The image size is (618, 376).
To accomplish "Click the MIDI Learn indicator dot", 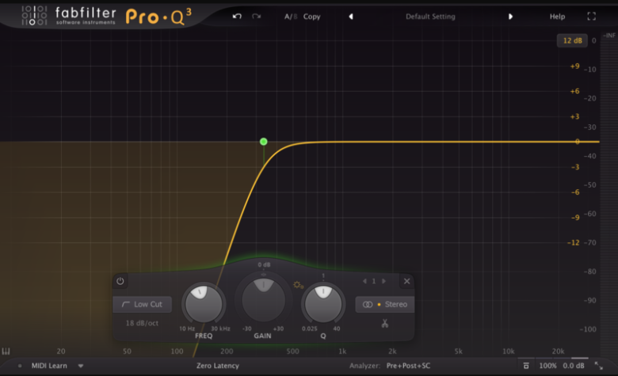I will 20,366.
